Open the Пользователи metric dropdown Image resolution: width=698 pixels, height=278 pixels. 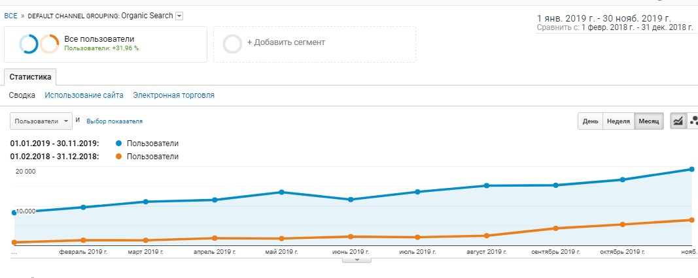point(41,121)
